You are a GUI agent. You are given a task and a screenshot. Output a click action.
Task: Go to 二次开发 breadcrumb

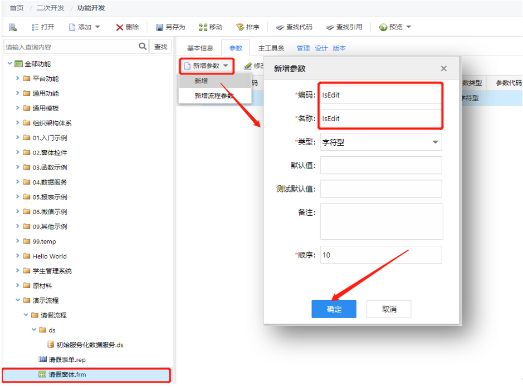(x=50, y=8)
